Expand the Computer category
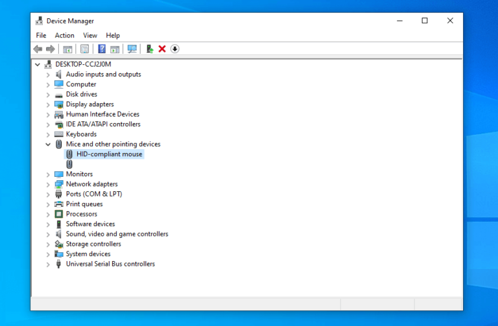The width and height of the screenshot is (498, 326). (48, 84)
